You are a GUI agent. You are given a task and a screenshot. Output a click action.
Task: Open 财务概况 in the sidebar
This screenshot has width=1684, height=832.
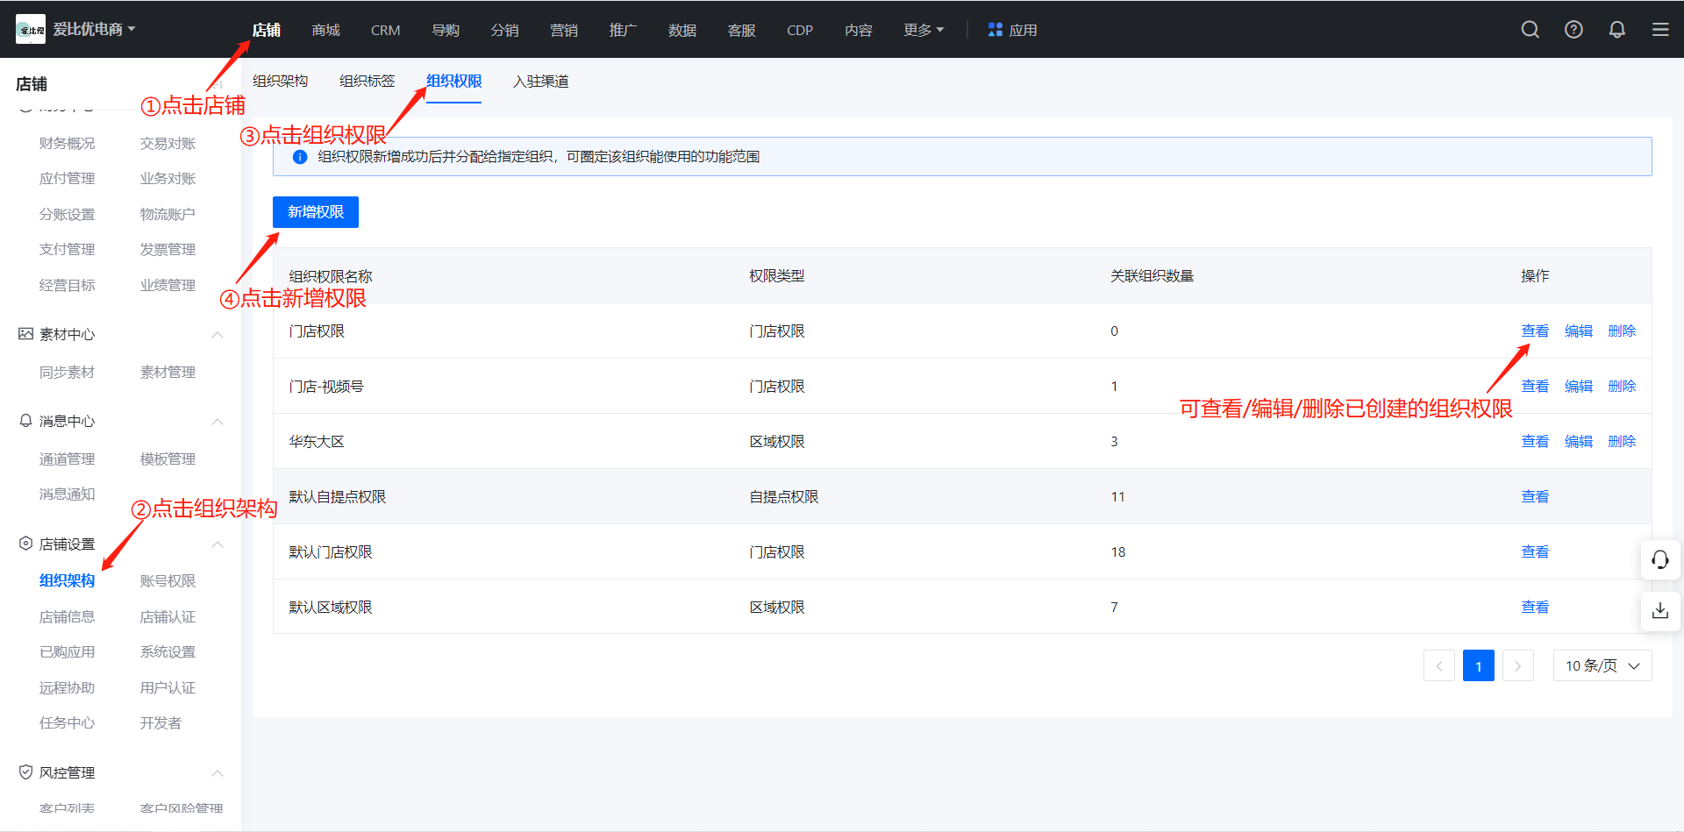67,143
